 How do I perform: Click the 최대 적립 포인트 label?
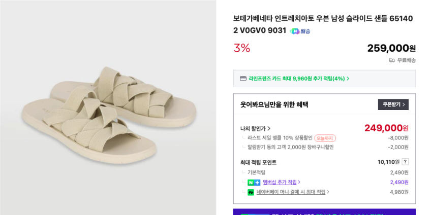tap(258, 162)
